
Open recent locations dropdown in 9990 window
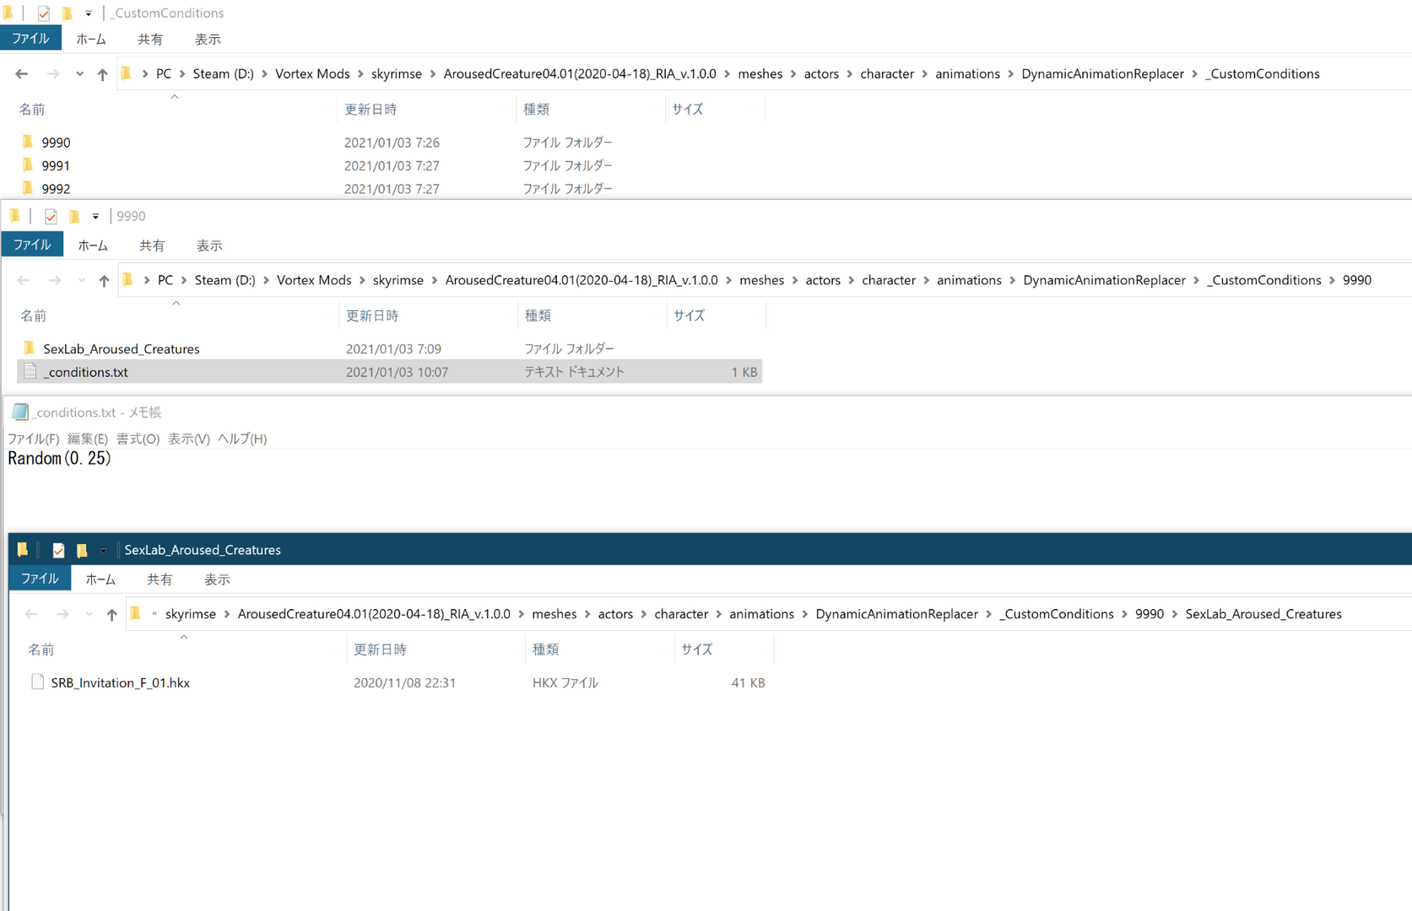point(81,281)
